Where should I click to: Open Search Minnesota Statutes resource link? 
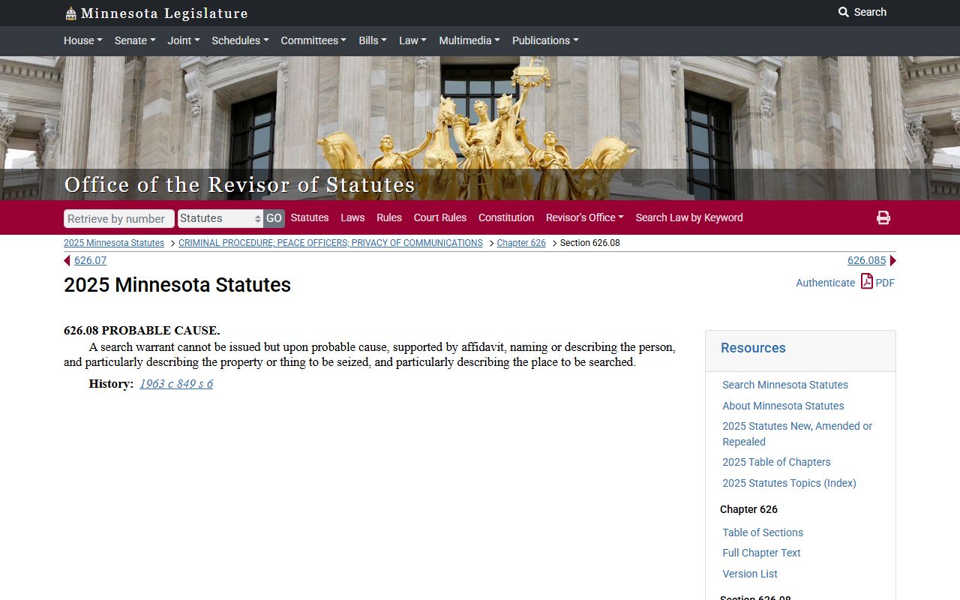click(785, 385)
